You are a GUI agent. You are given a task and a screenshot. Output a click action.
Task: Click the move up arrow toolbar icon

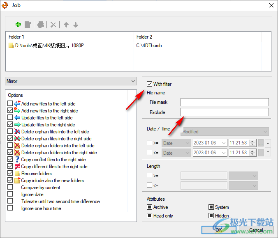(x=66, y=25)
